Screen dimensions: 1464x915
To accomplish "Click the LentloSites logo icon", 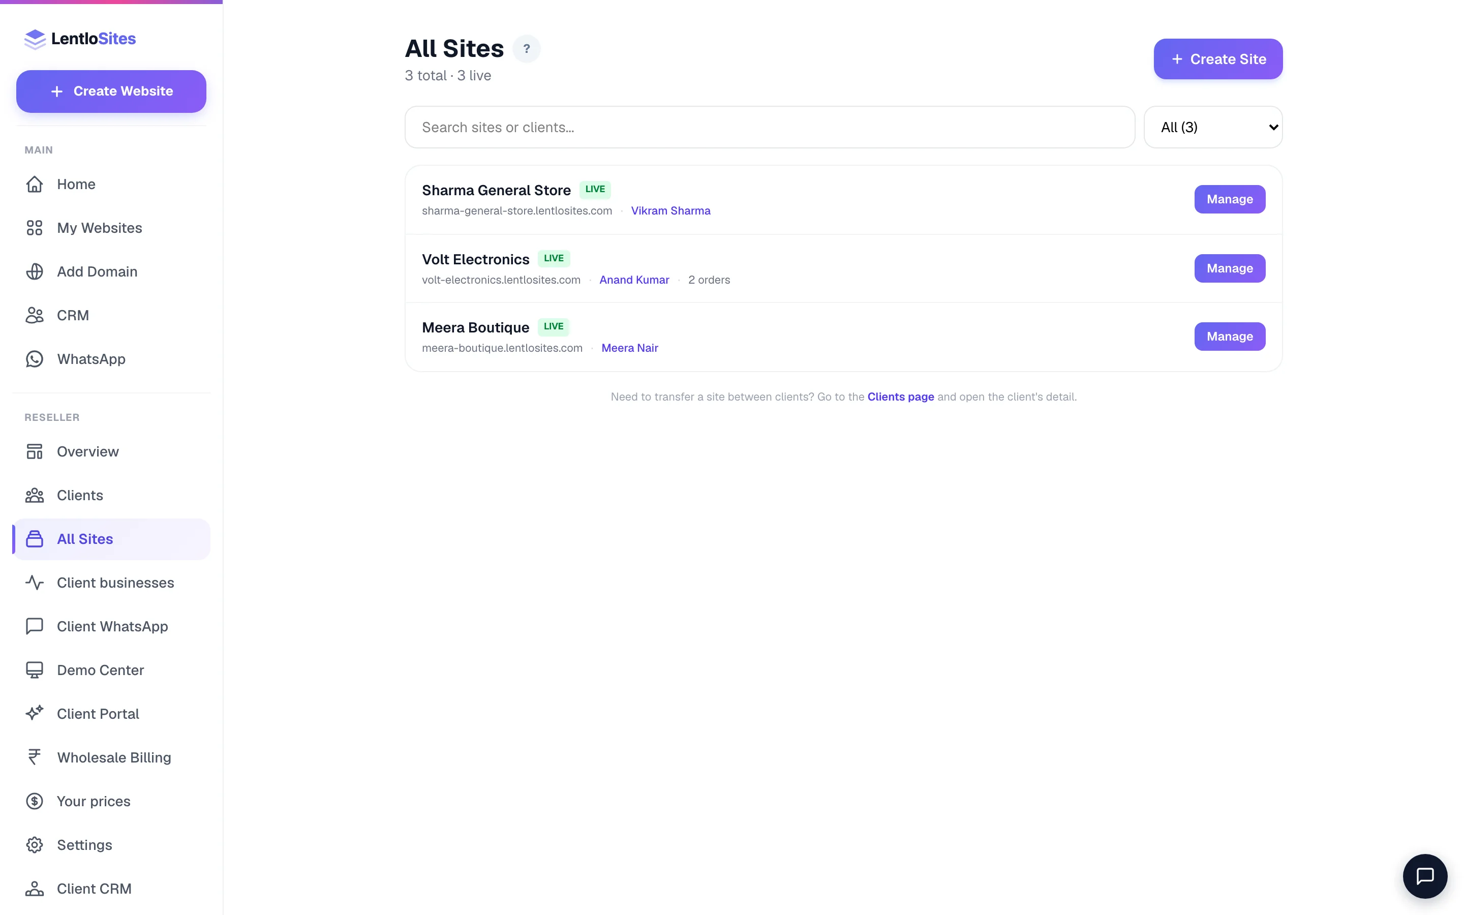I will point(35,39).
